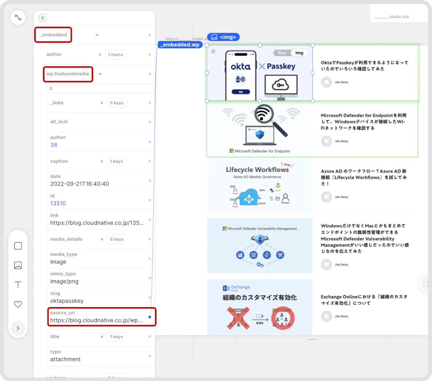Click the green 0 index badge
This screenshot has height=381, width=432.
pos(42,18)
